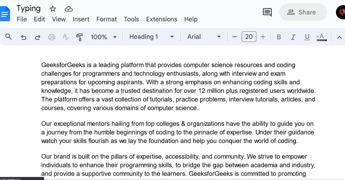The height and width of the screenshot is (180, 345).
Task: Open the Extensions menu
Action: pos(161,19)
